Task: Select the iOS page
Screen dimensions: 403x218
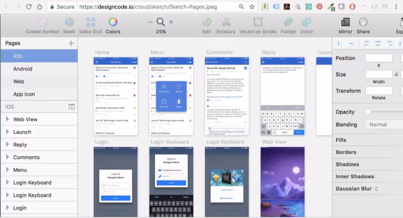Action: pos(39,56)
